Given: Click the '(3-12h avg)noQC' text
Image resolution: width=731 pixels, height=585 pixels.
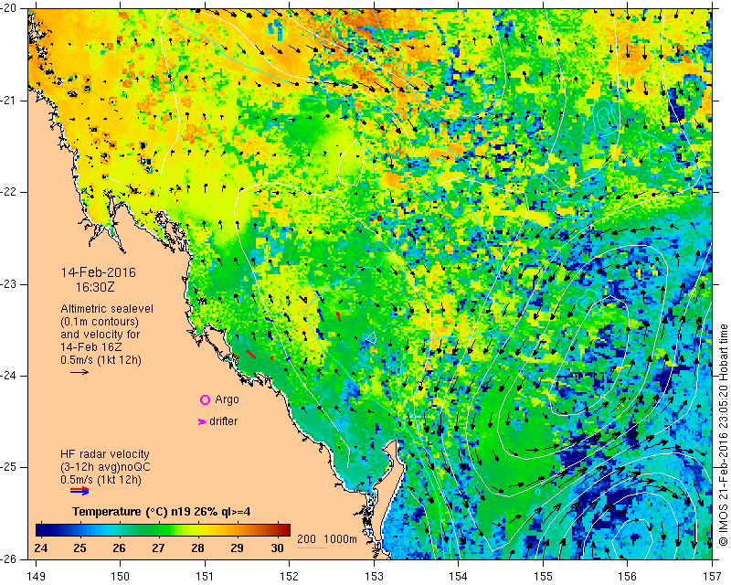Looking at the screenshot, I should coord(105,466).
